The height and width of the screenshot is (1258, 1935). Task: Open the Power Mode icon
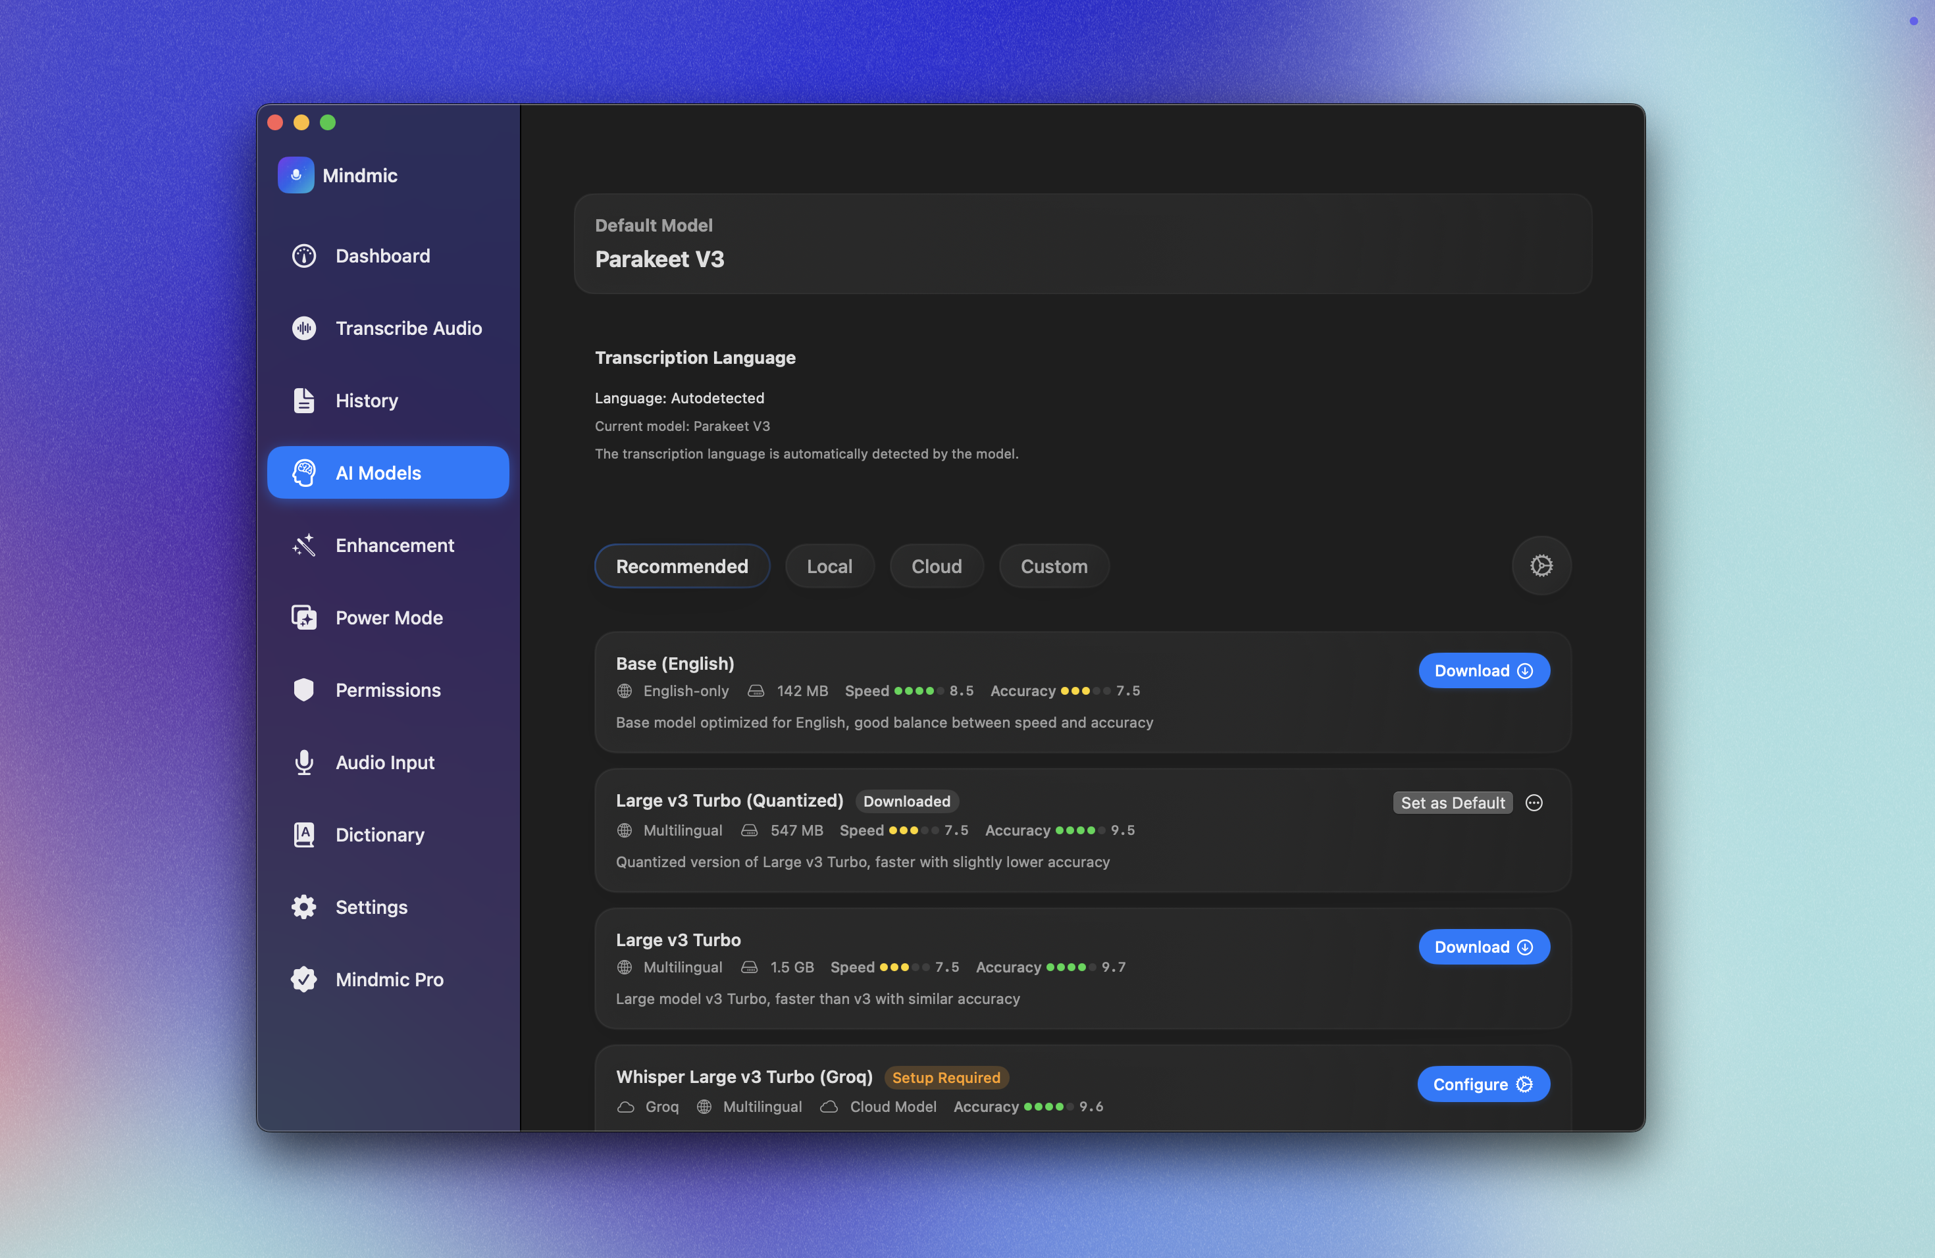click(304, 618)
